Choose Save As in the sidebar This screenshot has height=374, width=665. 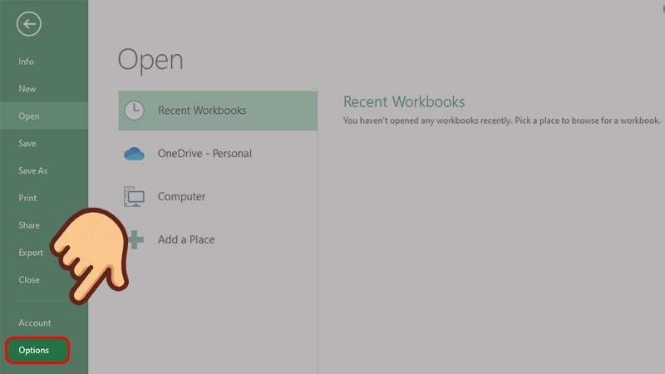click(32, 171)
